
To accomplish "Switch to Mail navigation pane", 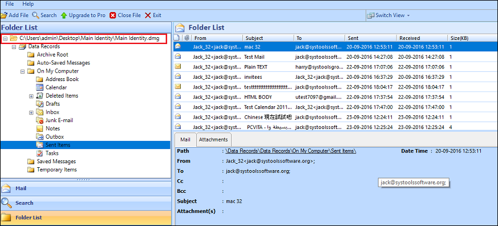I will coord(86,188).
